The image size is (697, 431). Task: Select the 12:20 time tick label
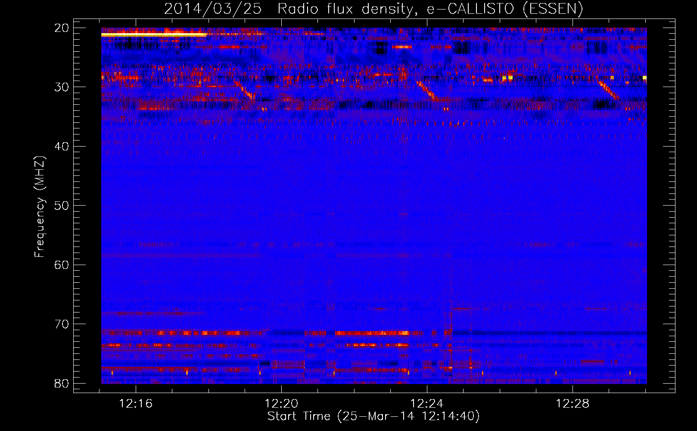[x=282, y=404]
